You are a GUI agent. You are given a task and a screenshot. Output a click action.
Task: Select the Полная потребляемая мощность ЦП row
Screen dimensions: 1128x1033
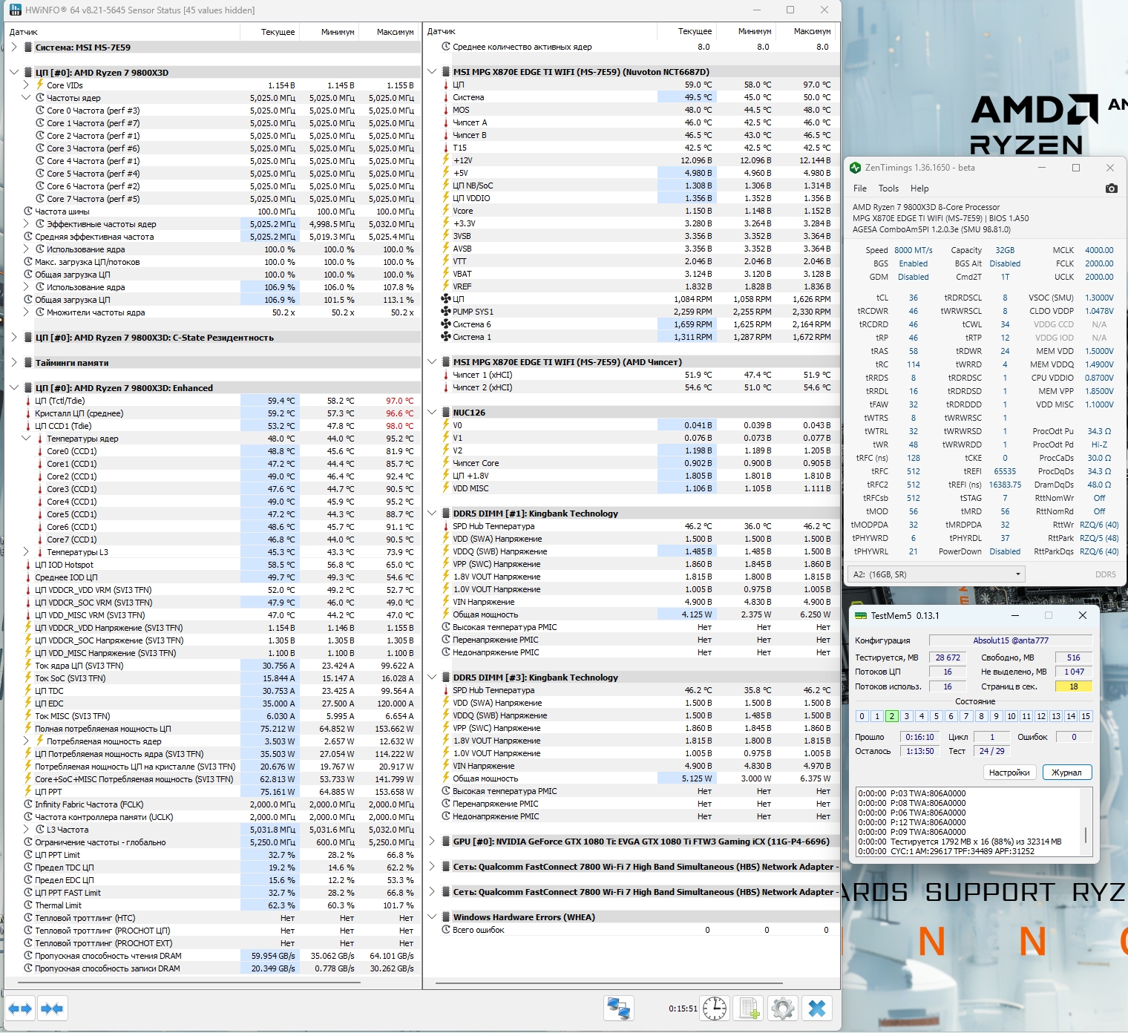pos(211,729)
